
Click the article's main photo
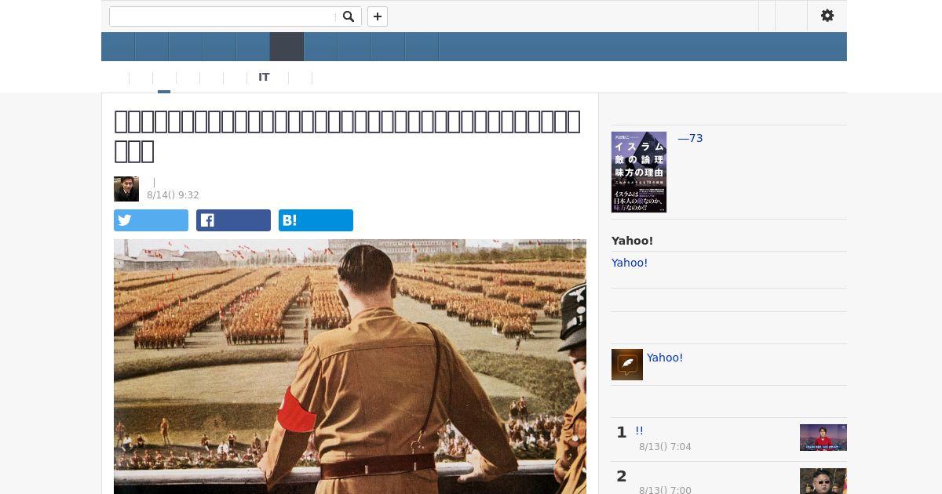[x=350, y=366]
